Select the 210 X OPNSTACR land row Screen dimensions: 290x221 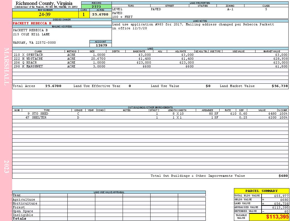[150, 55]
